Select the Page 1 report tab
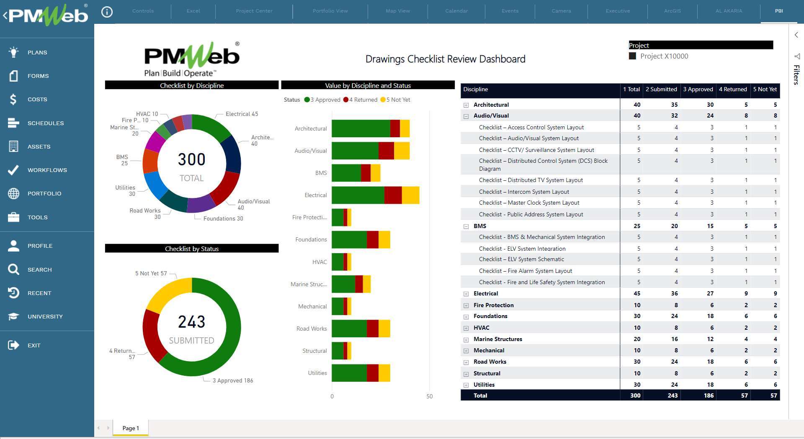 (130, 428)
